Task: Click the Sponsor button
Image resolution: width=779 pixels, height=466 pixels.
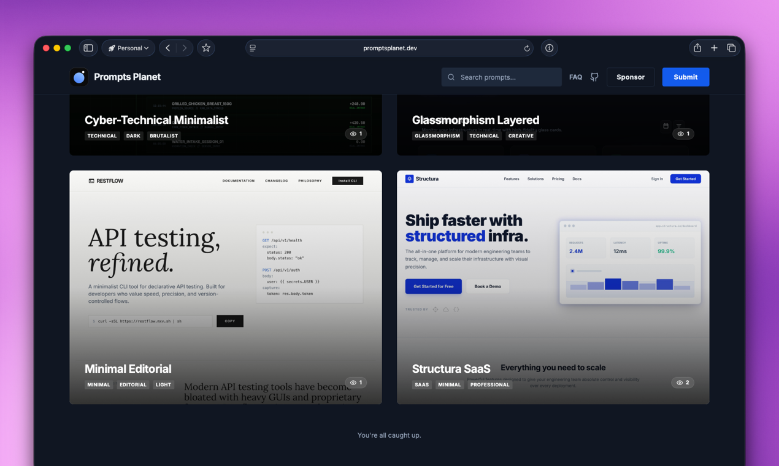Action: [x=631, y=77]
